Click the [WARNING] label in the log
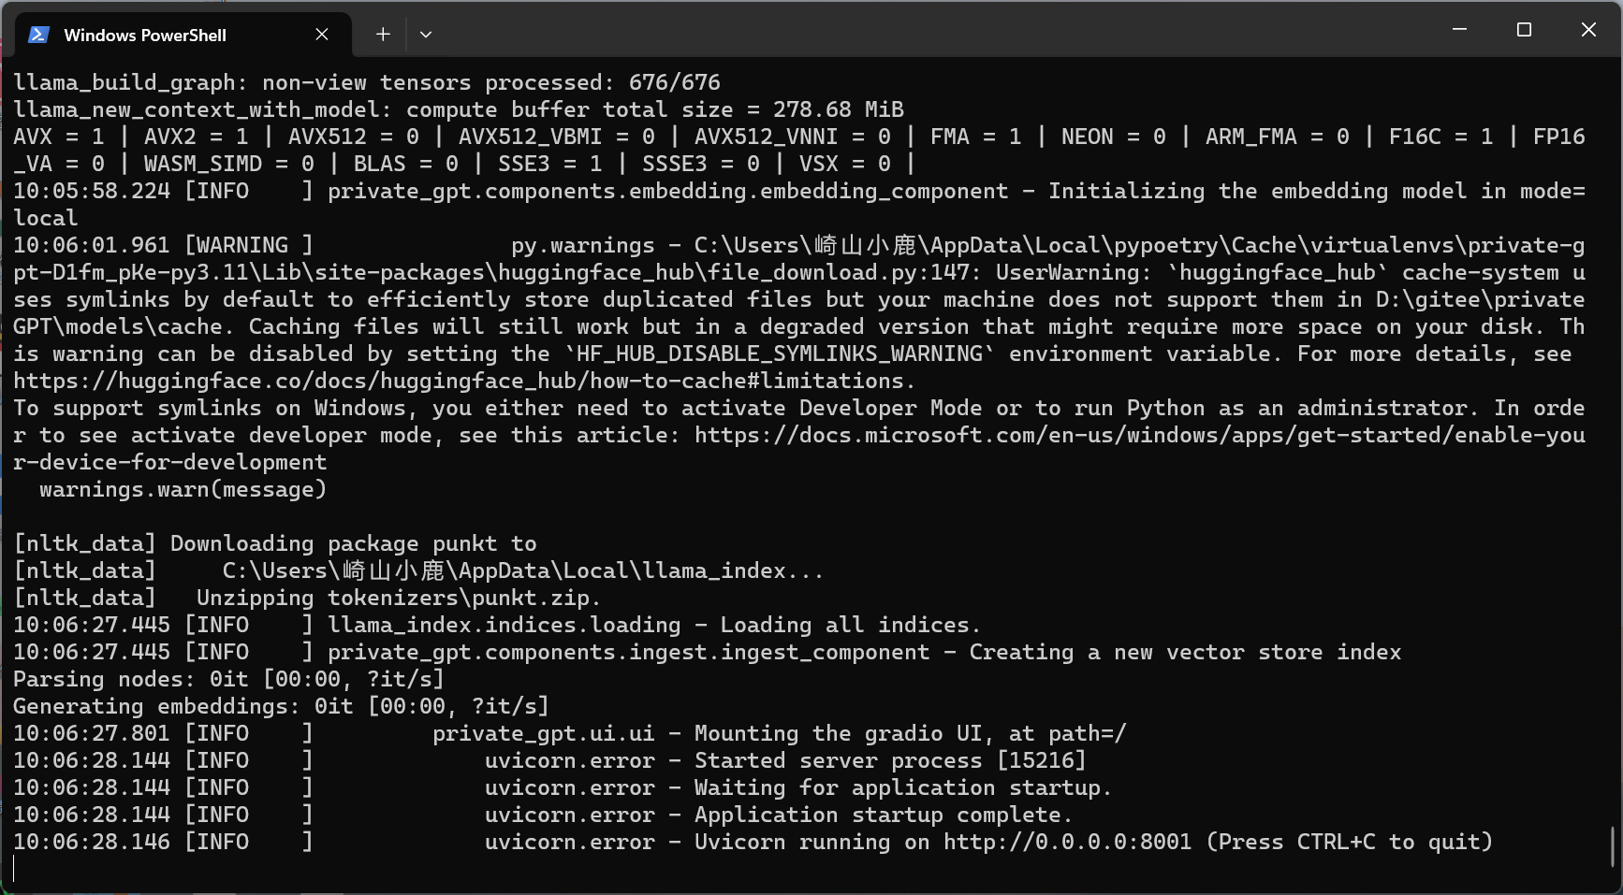 pyautogui.click(x=249, y=246)
